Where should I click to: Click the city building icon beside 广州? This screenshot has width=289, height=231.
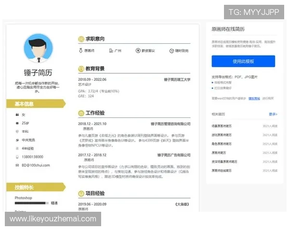[111, 51]
